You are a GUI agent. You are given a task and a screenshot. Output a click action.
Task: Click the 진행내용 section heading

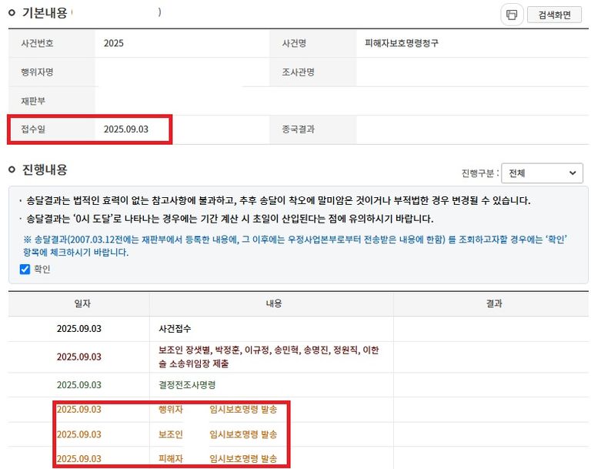43,169
